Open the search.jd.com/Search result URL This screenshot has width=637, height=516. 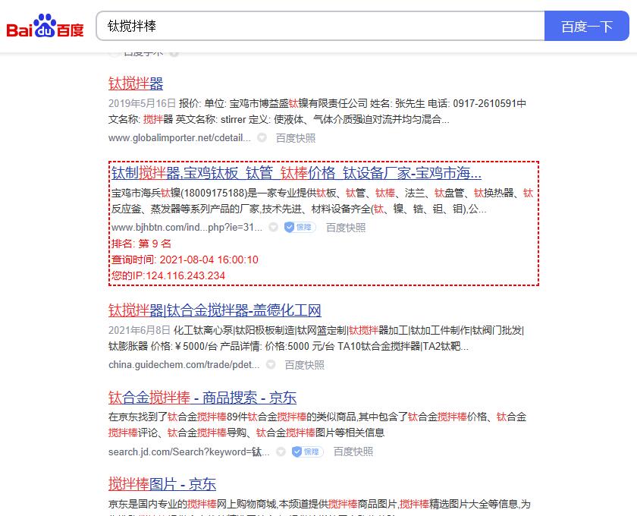[x=189, y=451]
